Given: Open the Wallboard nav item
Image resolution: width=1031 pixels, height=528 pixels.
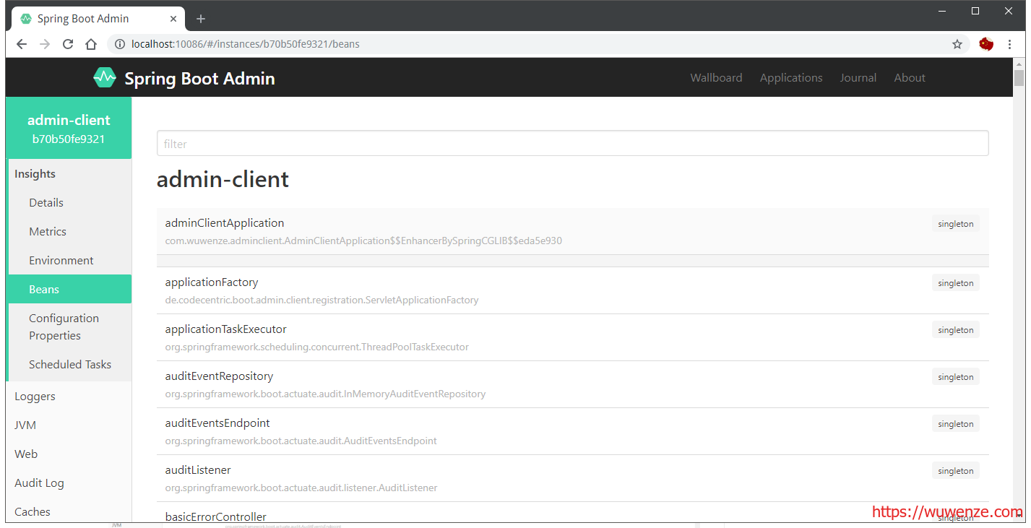Looking at the screenshot, I should coord(716,77).
